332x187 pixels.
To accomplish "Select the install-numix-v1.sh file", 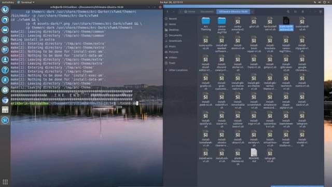I will [302, 81].
